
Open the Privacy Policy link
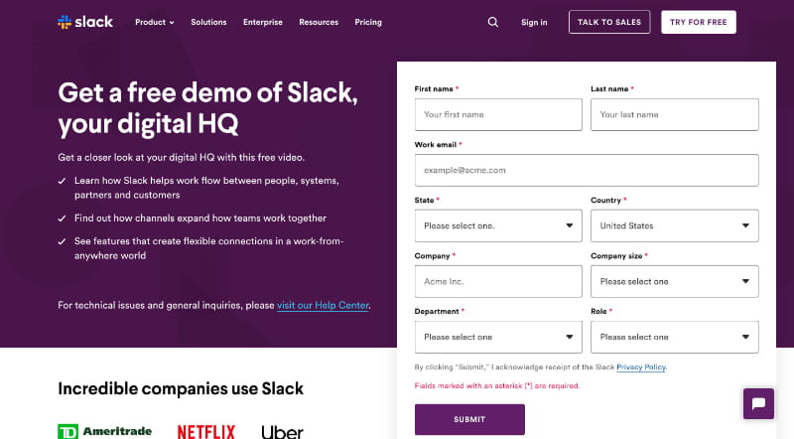click(x=641, y=367)
